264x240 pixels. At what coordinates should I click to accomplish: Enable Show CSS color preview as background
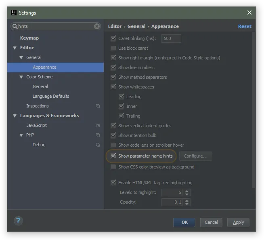coord(113,167)
